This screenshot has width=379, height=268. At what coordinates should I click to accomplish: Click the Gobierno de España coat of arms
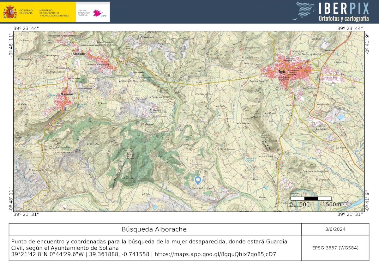pyautogui.click(x=10, y=12)
